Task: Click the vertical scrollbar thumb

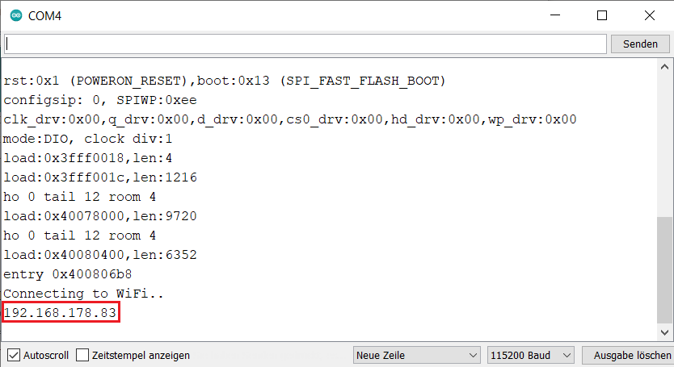Action: [665, 270]
